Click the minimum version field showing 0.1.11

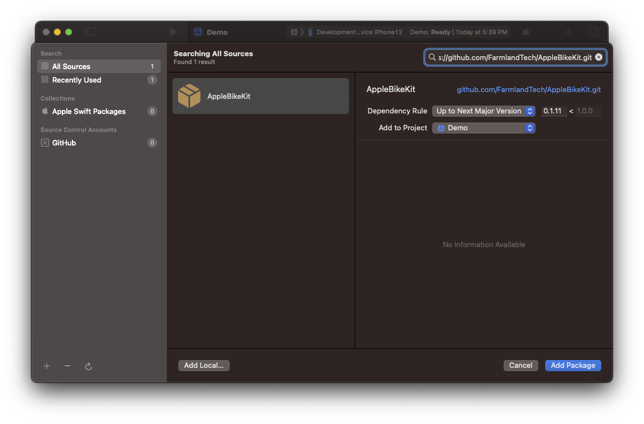tap(554, 111)
